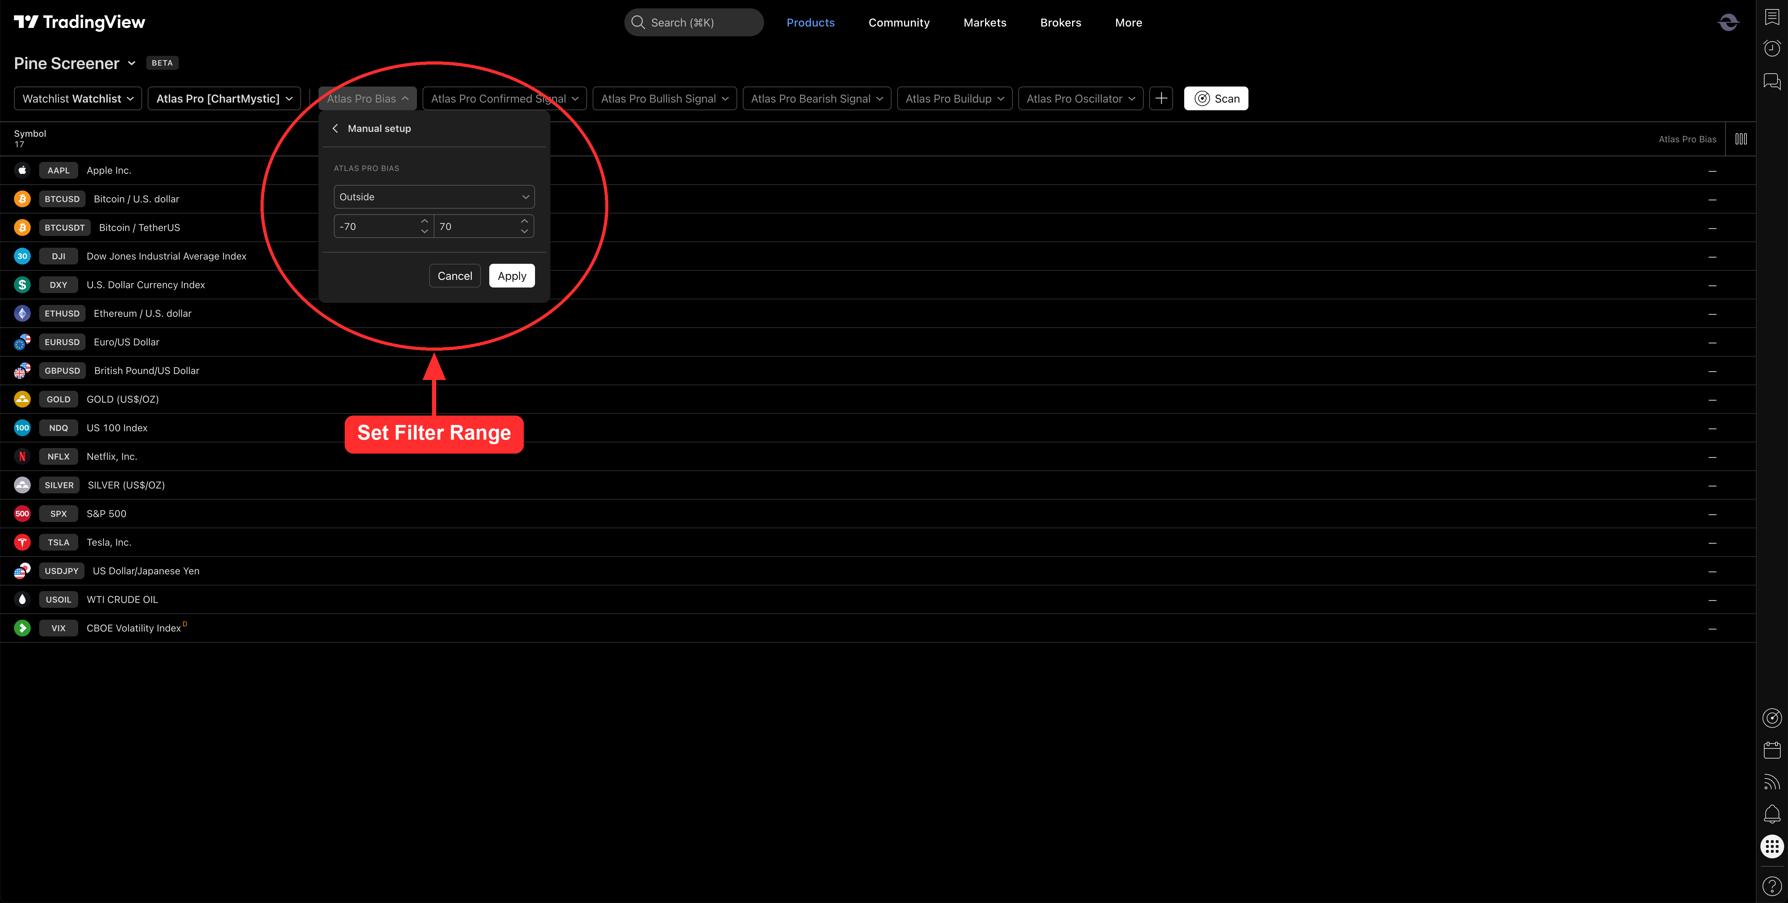This screenshot has height=903, width=1788.
Task: Open the Atlas Pro Bearish Signal filter
Action: coord(816,98)
